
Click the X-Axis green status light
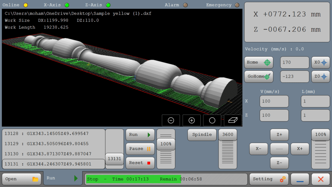coord(67,5)
